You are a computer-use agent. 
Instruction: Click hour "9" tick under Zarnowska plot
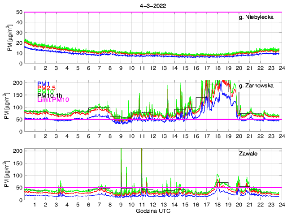[121, 136]
